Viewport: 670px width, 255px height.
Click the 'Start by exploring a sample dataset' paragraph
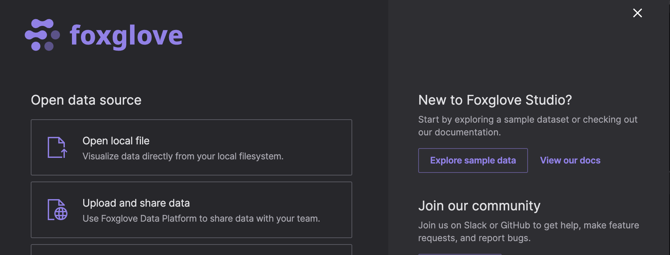click(x=527, y=126)
